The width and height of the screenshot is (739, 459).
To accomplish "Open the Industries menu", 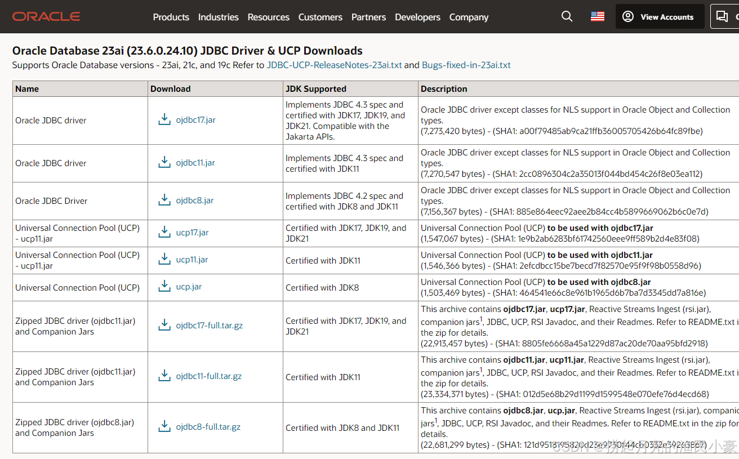I will click(x=219, y=17).
